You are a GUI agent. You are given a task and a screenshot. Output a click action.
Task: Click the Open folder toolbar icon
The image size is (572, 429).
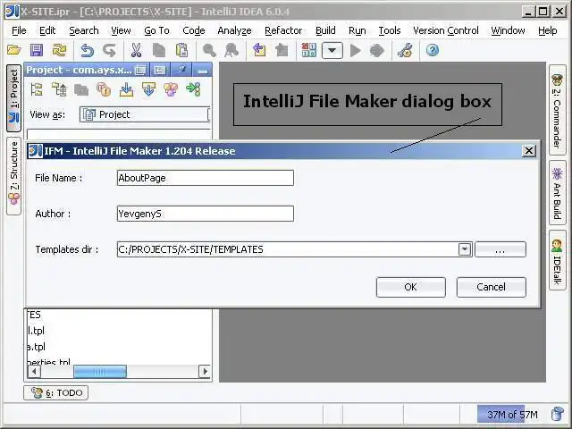14,50
